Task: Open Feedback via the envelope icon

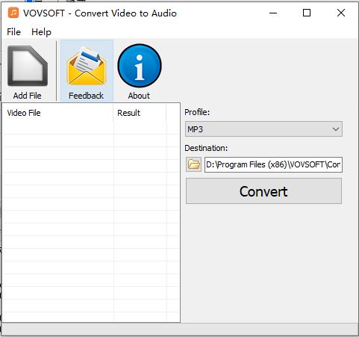Action: tap(87, 67)
